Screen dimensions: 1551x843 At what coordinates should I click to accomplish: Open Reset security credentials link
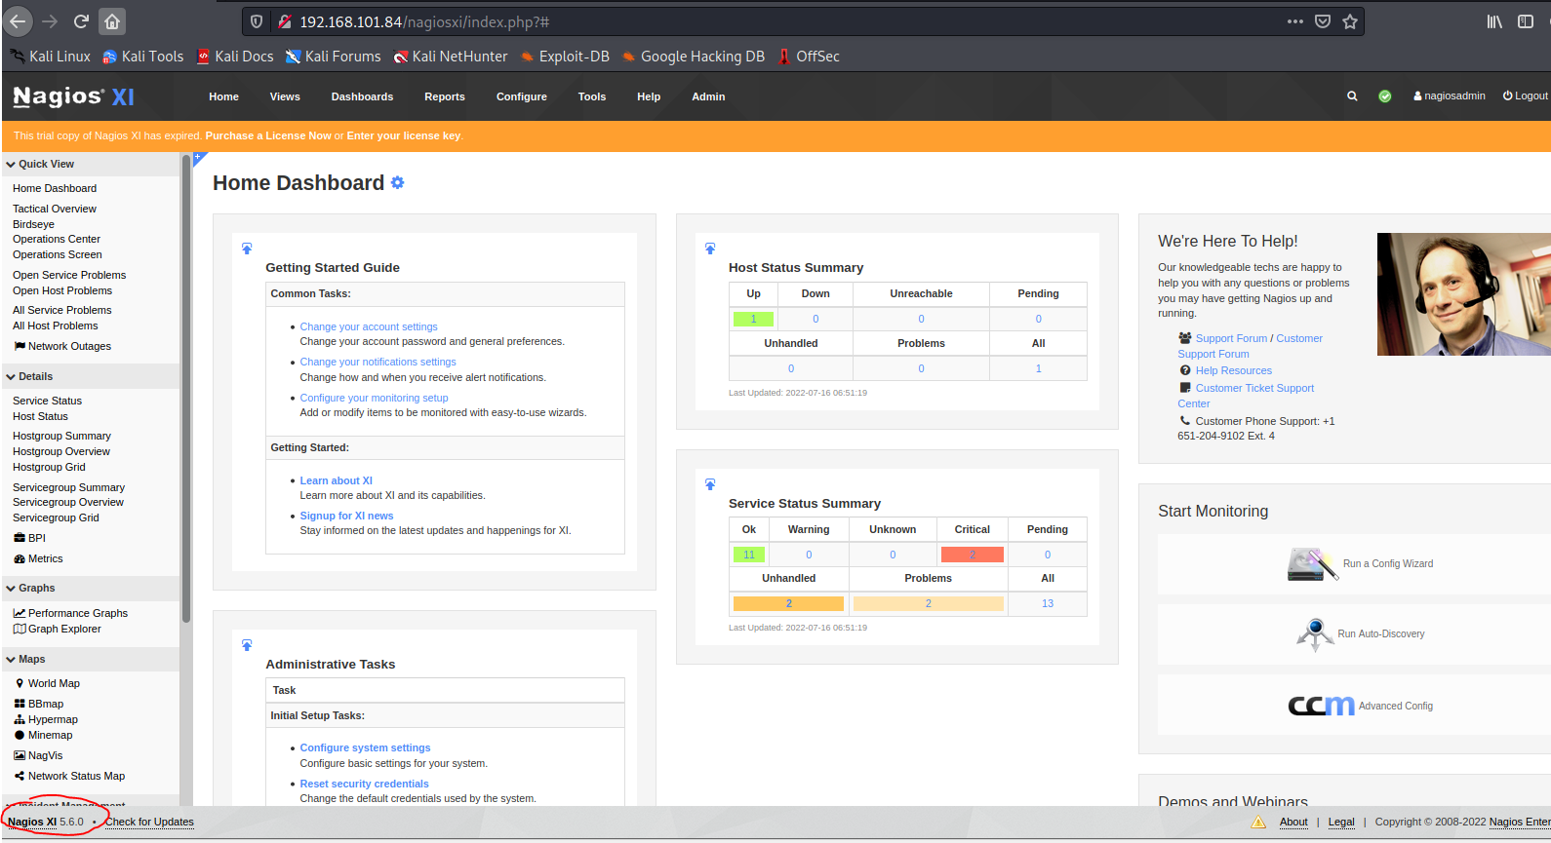364,784
